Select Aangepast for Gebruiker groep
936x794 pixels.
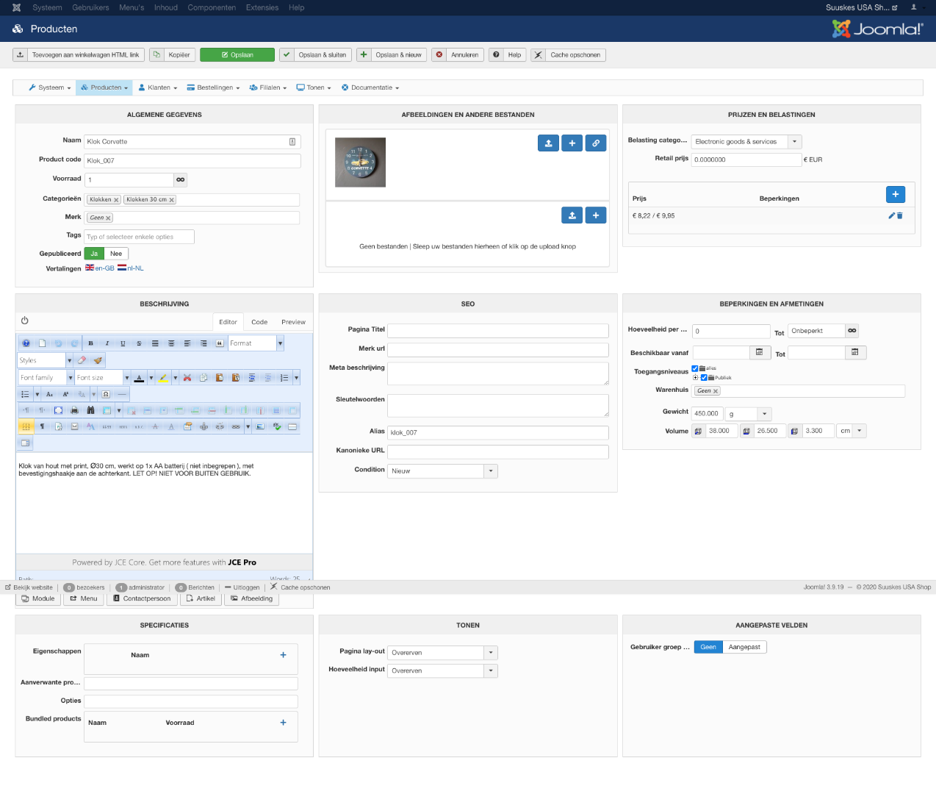point(744,647)
